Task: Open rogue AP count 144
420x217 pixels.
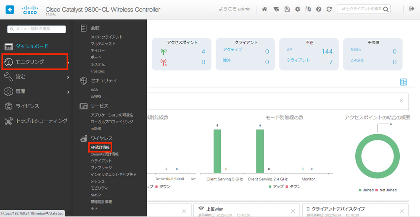Action: 327,51
